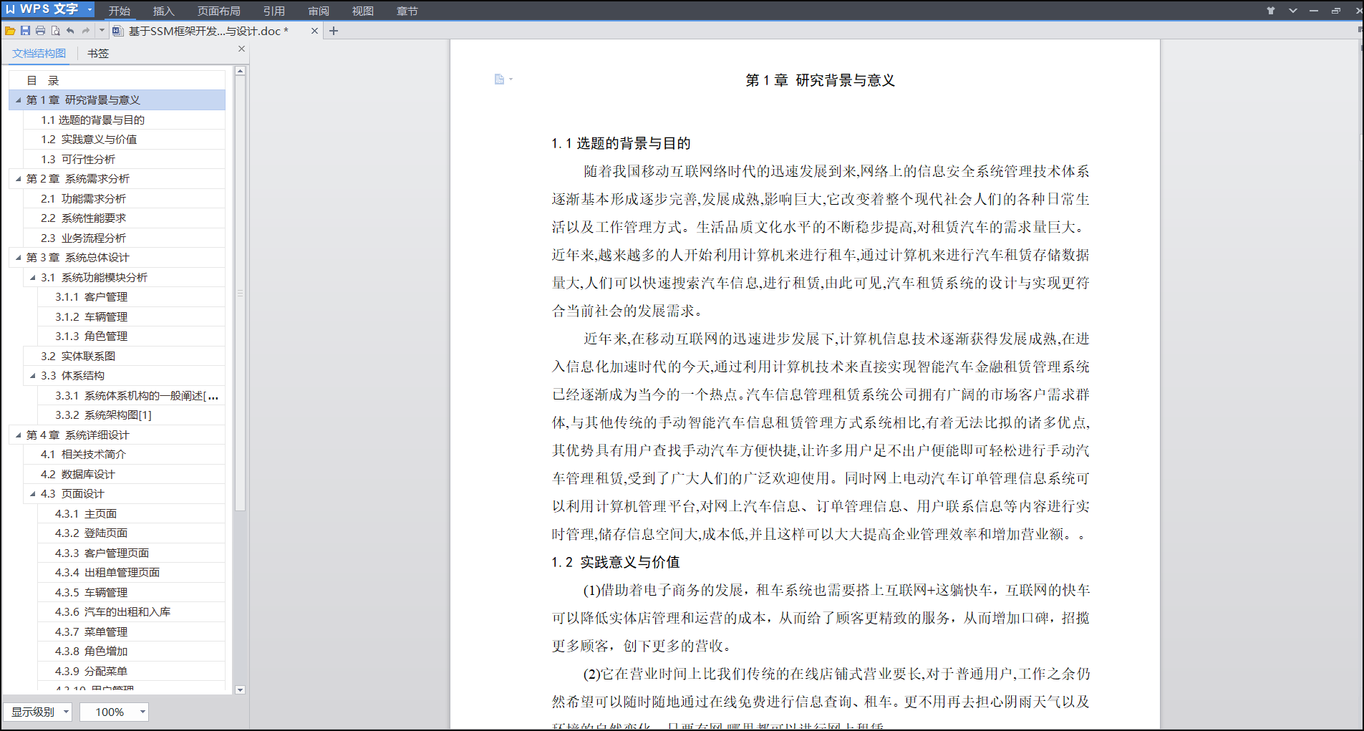Jump to 目 录 in outline
The height and width of the screenshot is (731, 1364).
(118, 80)
